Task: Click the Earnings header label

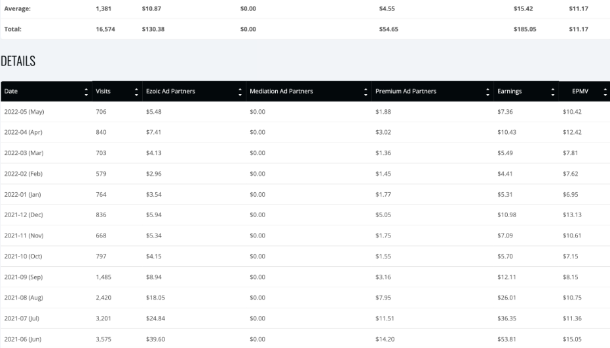Action: click(509, 92)
